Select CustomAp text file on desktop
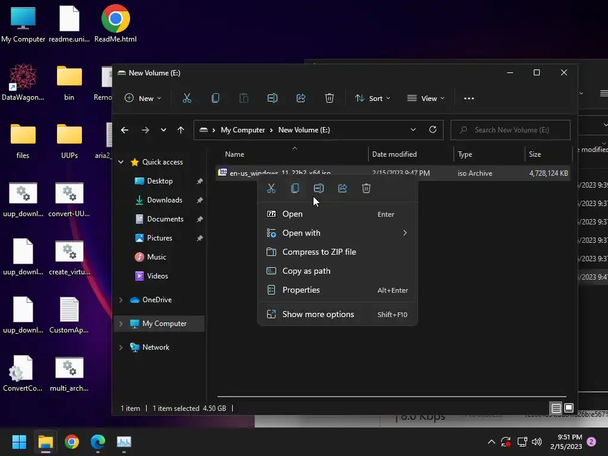608x456 pixels. [69, 315]
